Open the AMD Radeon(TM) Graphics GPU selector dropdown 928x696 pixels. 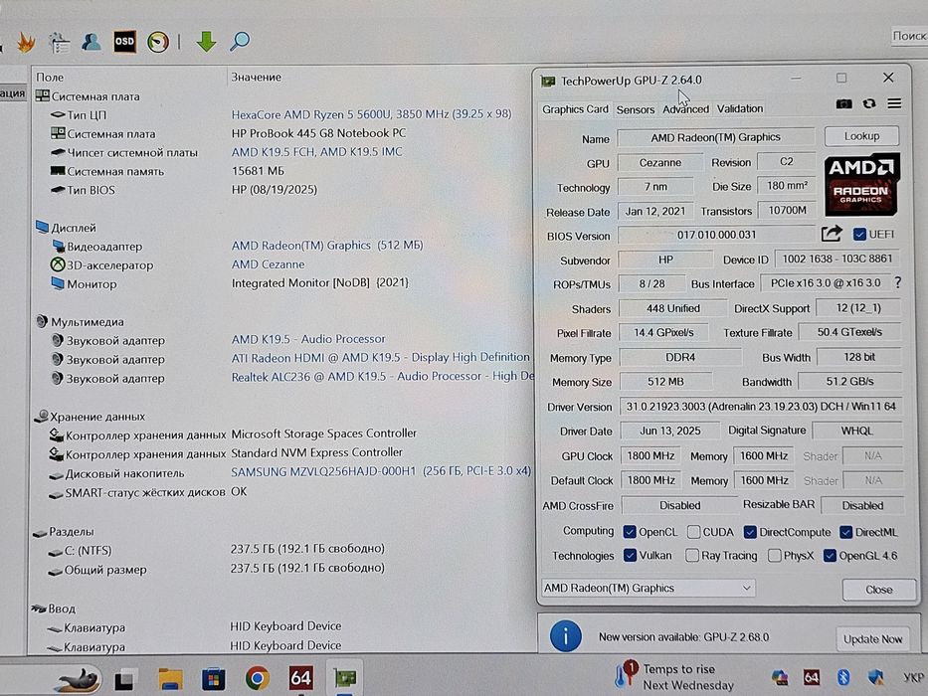(x=649, y=588)
